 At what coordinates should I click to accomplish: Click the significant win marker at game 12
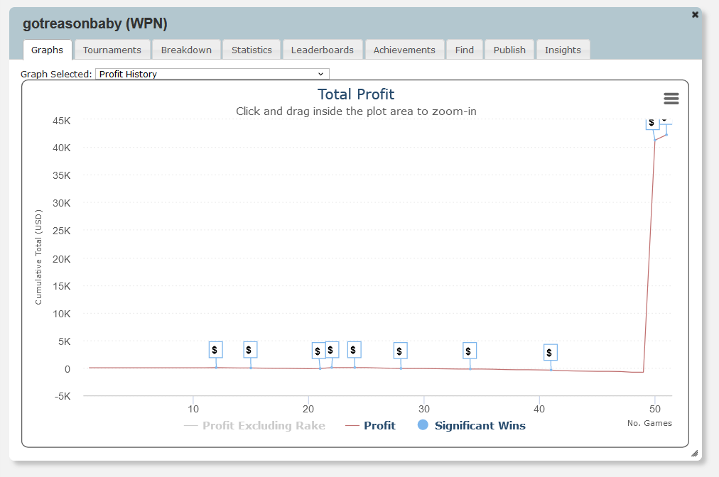click(216, 350)
